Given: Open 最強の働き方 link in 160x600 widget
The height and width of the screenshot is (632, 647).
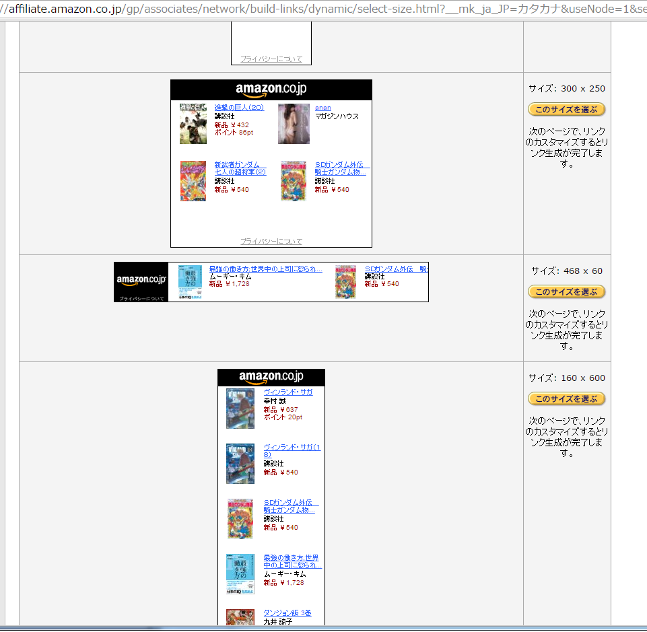Looking at the screenshot, I should pos(292,561).
